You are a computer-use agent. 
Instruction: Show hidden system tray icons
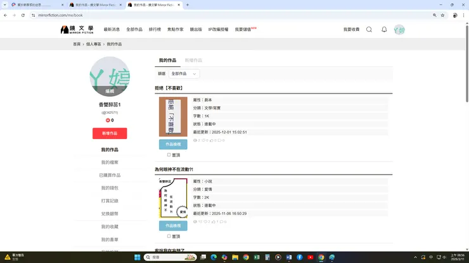[415, 257]
